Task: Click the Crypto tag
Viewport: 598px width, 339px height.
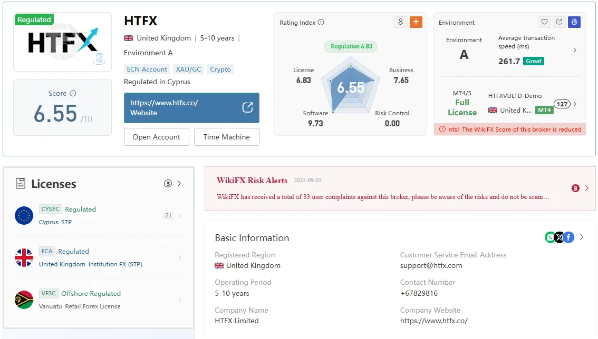Action: tap(220, 69)
